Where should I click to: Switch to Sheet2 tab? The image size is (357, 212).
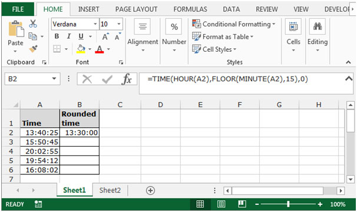tap(110, 190)
